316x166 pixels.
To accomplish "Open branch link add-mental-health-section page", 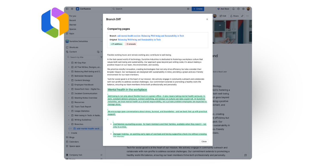I will [151, 36].
